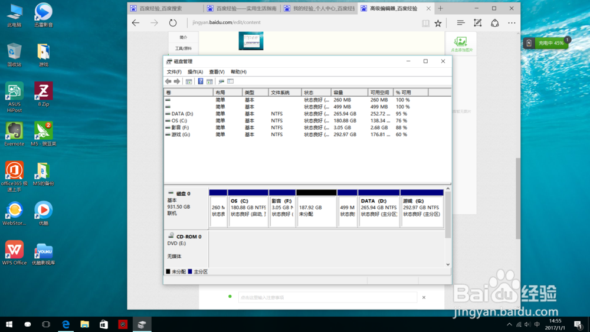Select the WPS Office desktop icon
Image resolution: width=590 pixels, height=332 pixels.
[14, 252]
